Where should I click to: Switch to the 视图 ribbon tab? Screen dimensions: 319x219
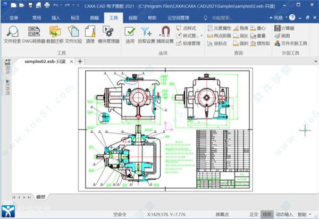(133, 18)
